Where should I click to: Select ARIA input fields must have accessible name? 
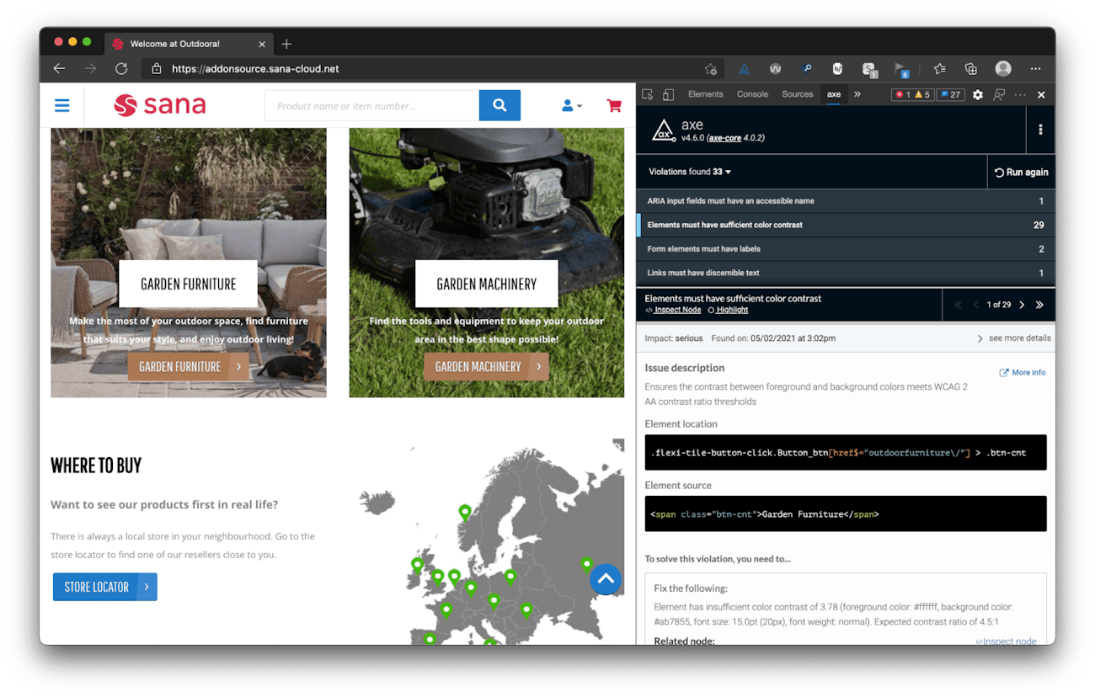846,201
